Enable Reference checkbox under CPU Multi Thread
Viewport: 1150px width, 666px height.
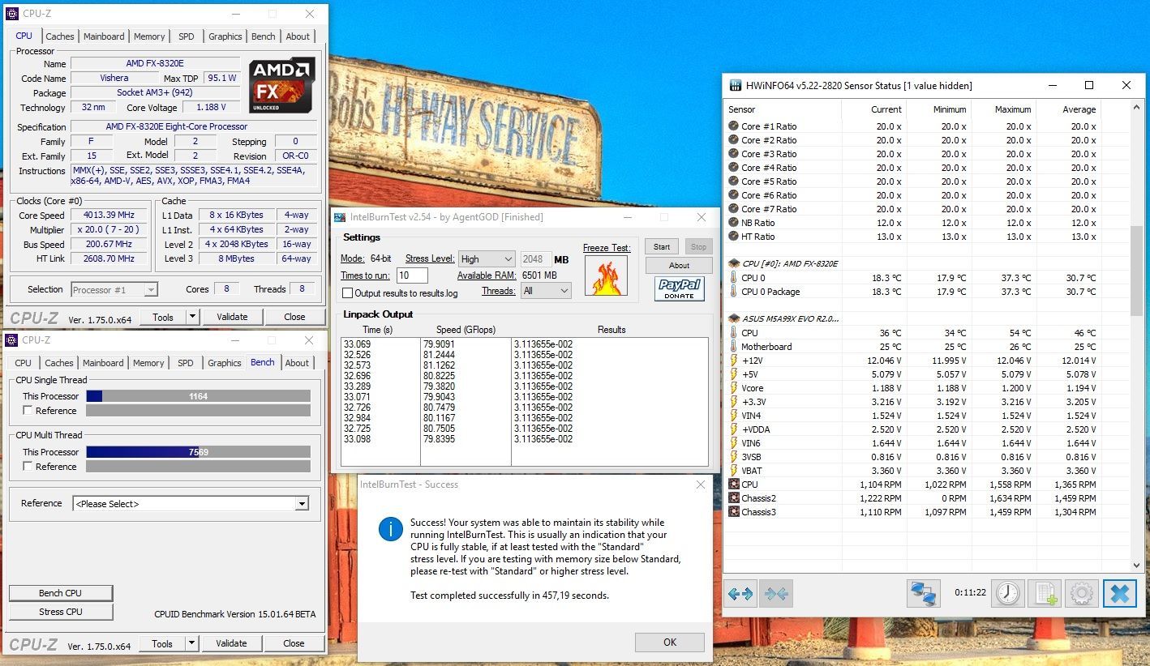tap(28, 467)
